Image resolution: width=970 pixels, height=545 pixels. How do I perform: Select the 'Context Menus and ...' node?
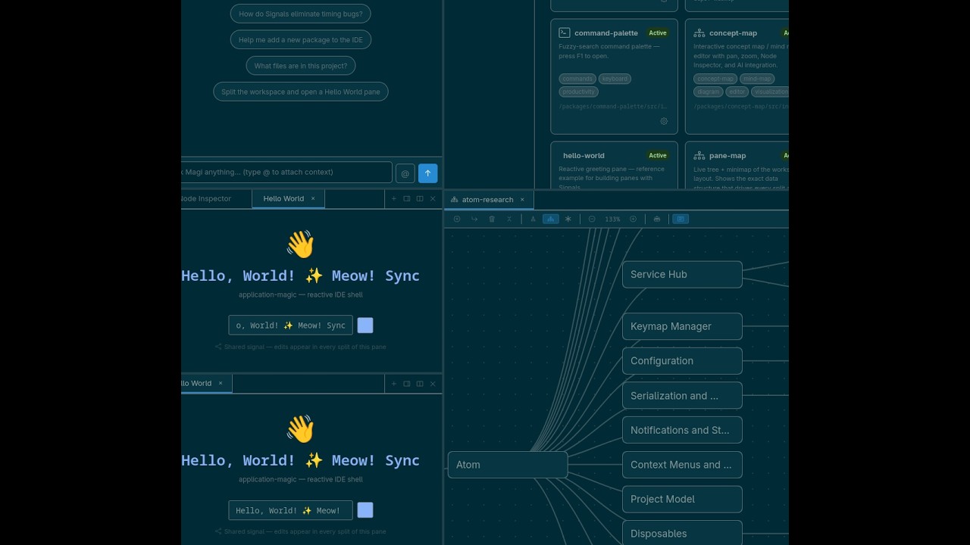(x=682, y=465)
